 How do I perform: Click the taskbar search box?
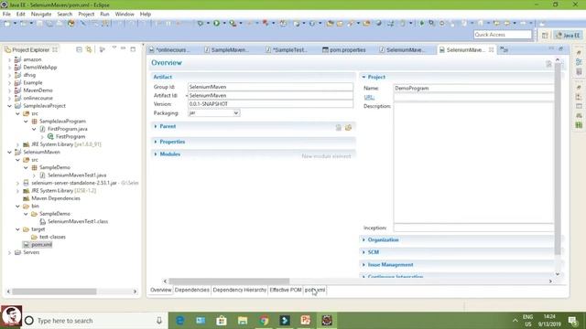(x=95, y=321)
